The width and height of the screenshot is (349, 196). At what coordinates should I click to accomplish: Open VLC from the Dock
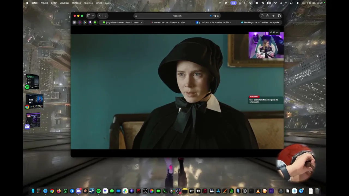click(x=258, y=191)
